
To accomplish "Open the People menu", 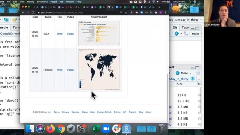I will 54,1.
